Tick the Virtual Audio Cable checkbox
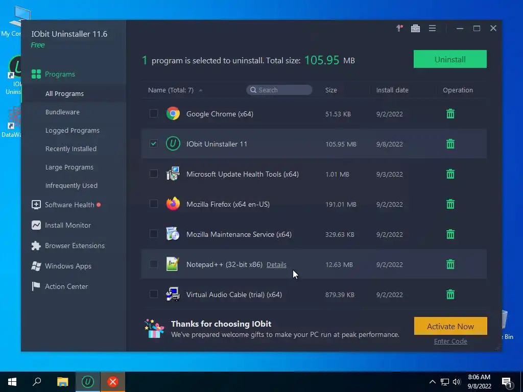The width and height of the screenshot is (523, 392). pos(153,294)
